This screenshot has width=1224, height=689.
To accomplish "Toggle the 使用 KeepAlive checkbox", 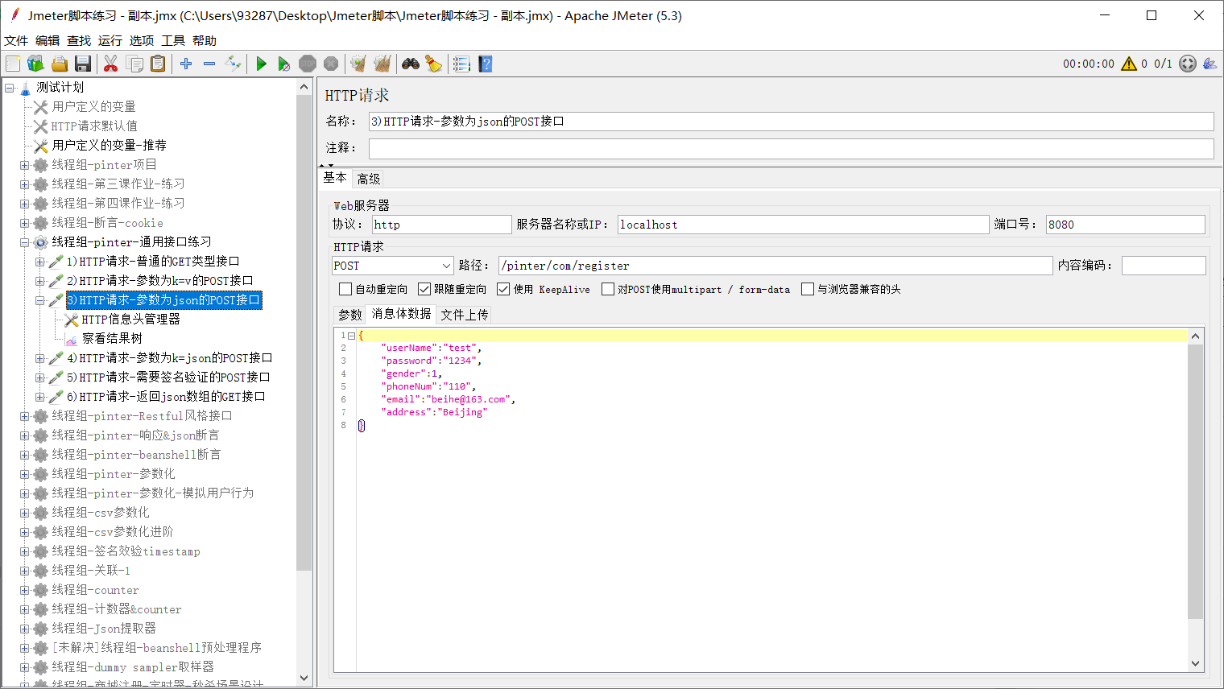I will (x=503, y=289).
